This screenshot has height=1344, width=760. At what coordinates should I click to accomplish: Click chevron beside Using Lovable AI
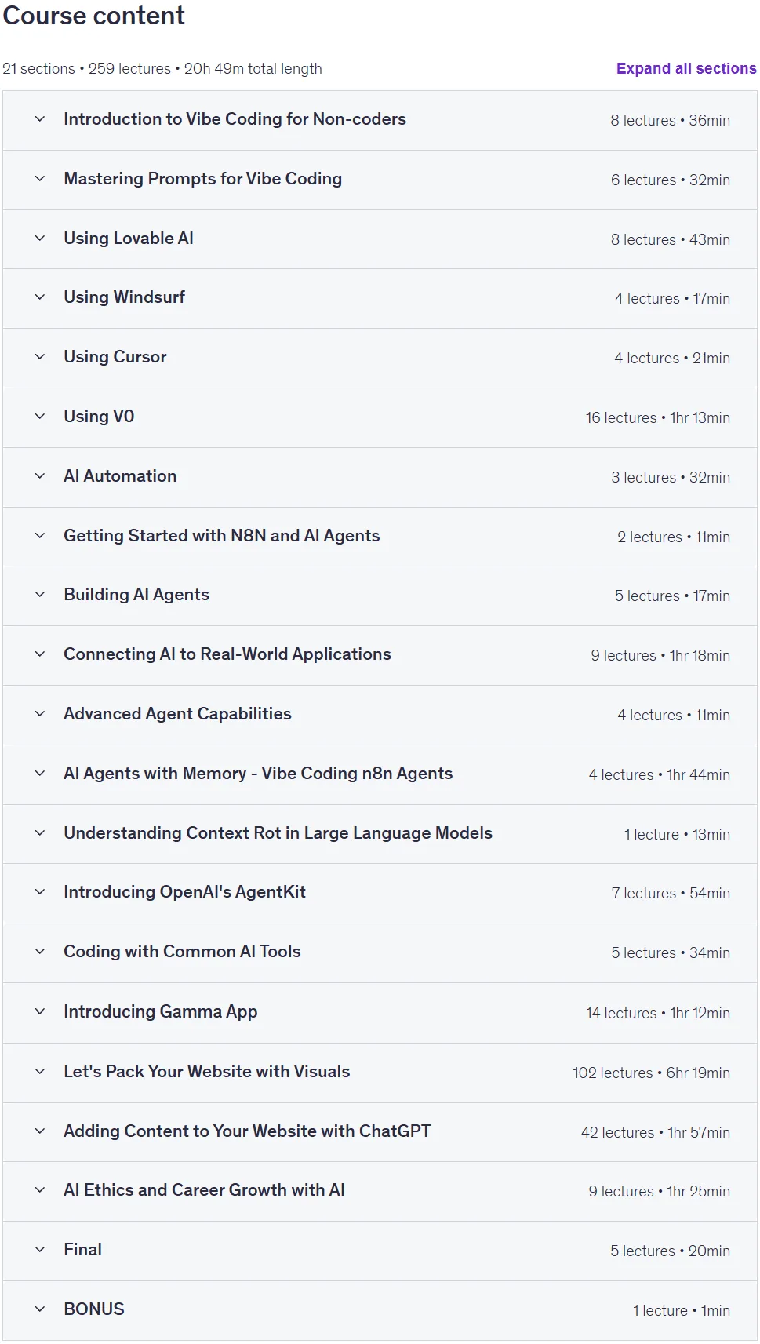pyautogui.click(x=40, y=239)
